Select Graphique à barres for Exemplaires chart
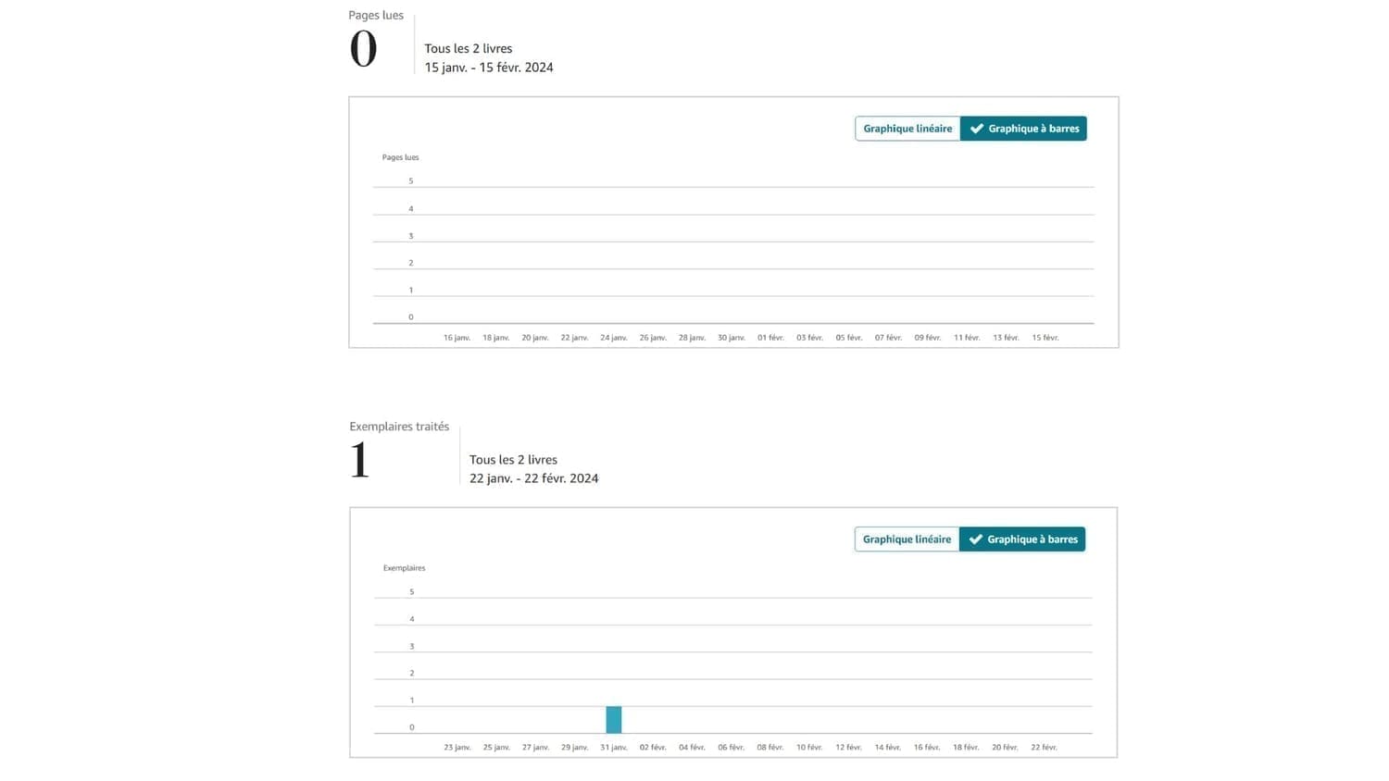The image size is (1389, 781). [1022, 539]
